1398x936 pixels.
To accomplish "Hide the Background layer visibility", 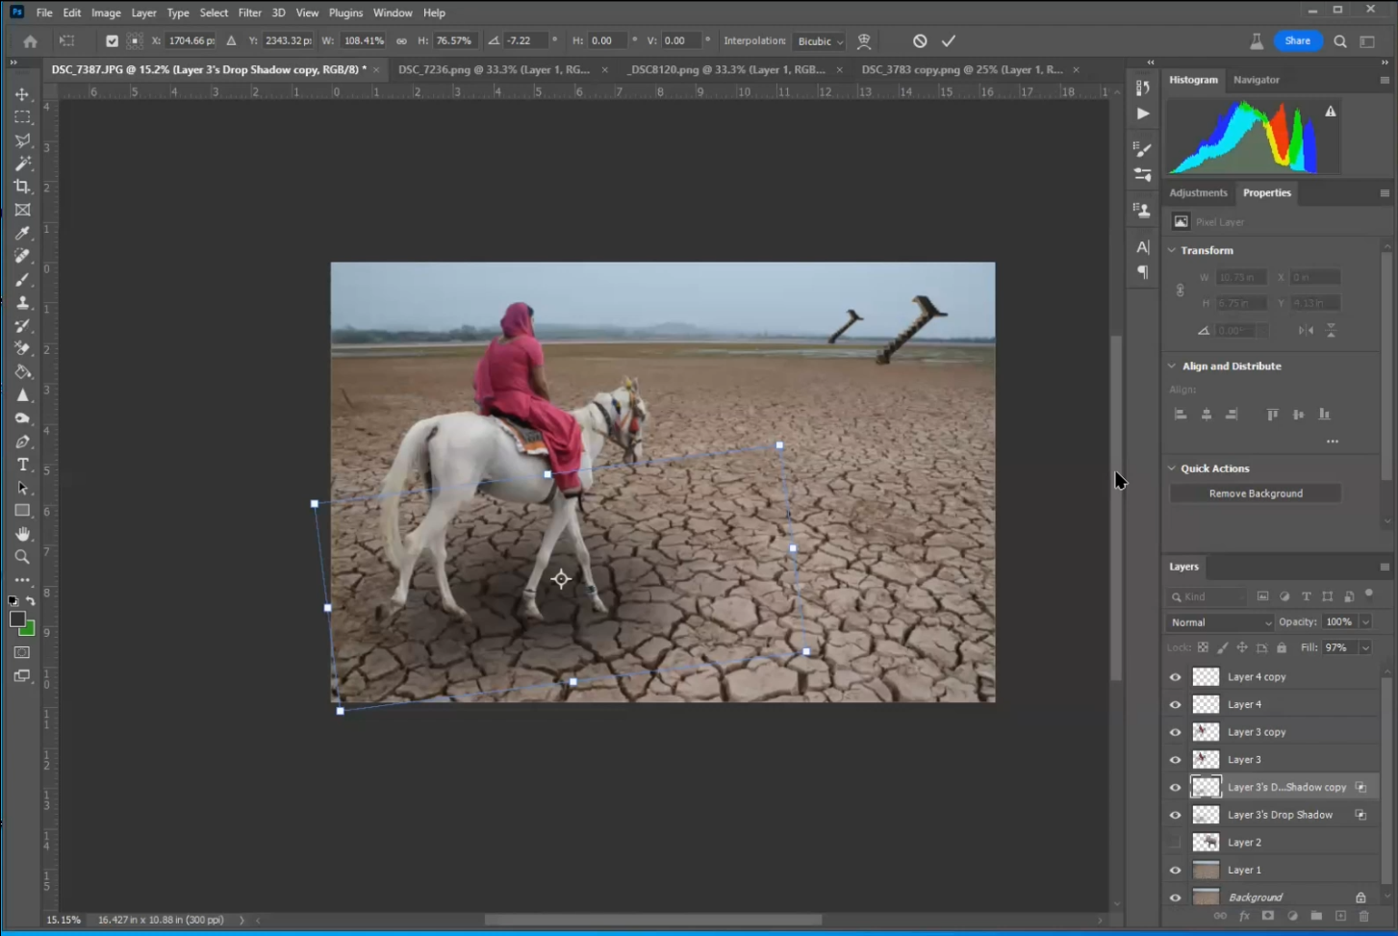I will click(x=1175, y=898).
